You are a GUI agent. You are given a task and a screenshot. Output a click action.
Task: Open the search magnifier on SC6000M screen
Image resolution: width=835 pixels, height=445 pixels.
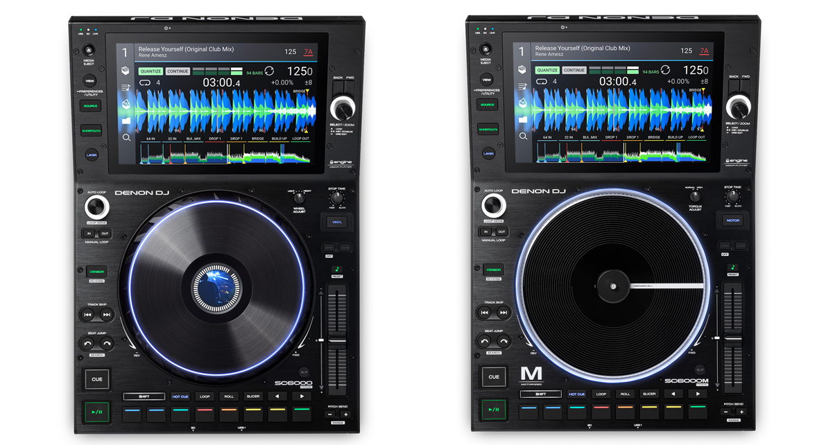[x=524, y=137]
